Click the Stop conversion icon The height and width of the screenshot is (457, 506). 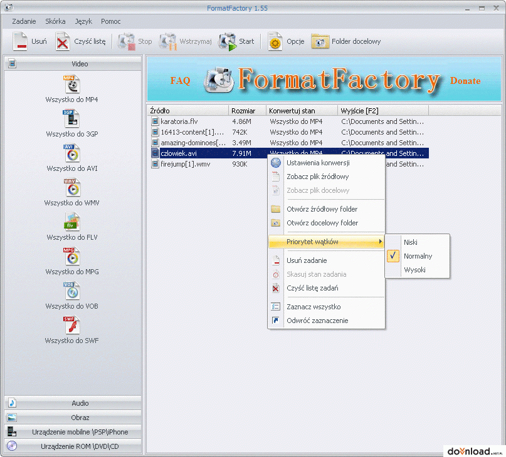coord(126,41)
